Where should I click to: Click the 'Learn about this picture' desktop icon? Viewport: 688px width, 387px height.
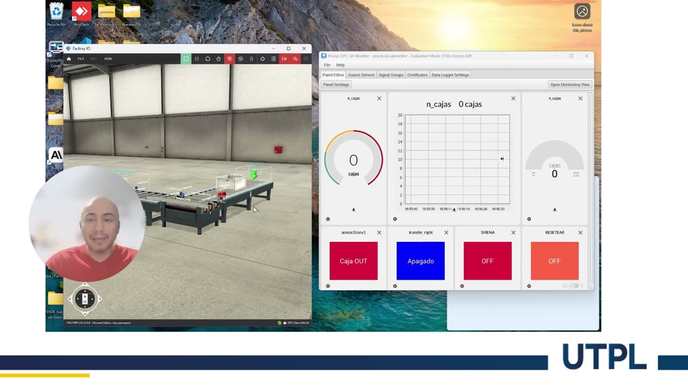pyautogui.click(x=582, y=18)
